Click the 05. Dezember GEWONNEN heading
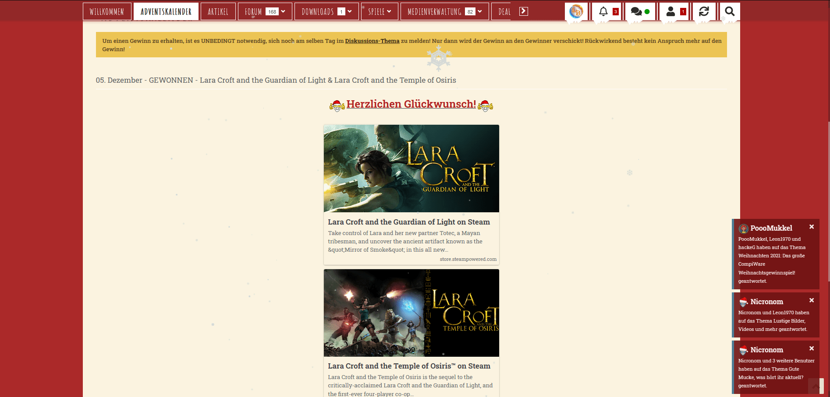Screen dimensions: 830x397 coord(276,80)
